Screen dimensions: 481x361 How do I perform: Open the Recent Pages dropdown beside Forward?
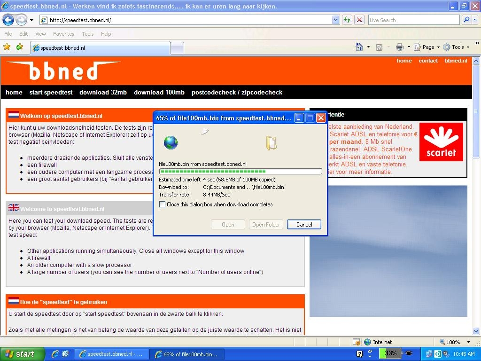click(31, 20)
